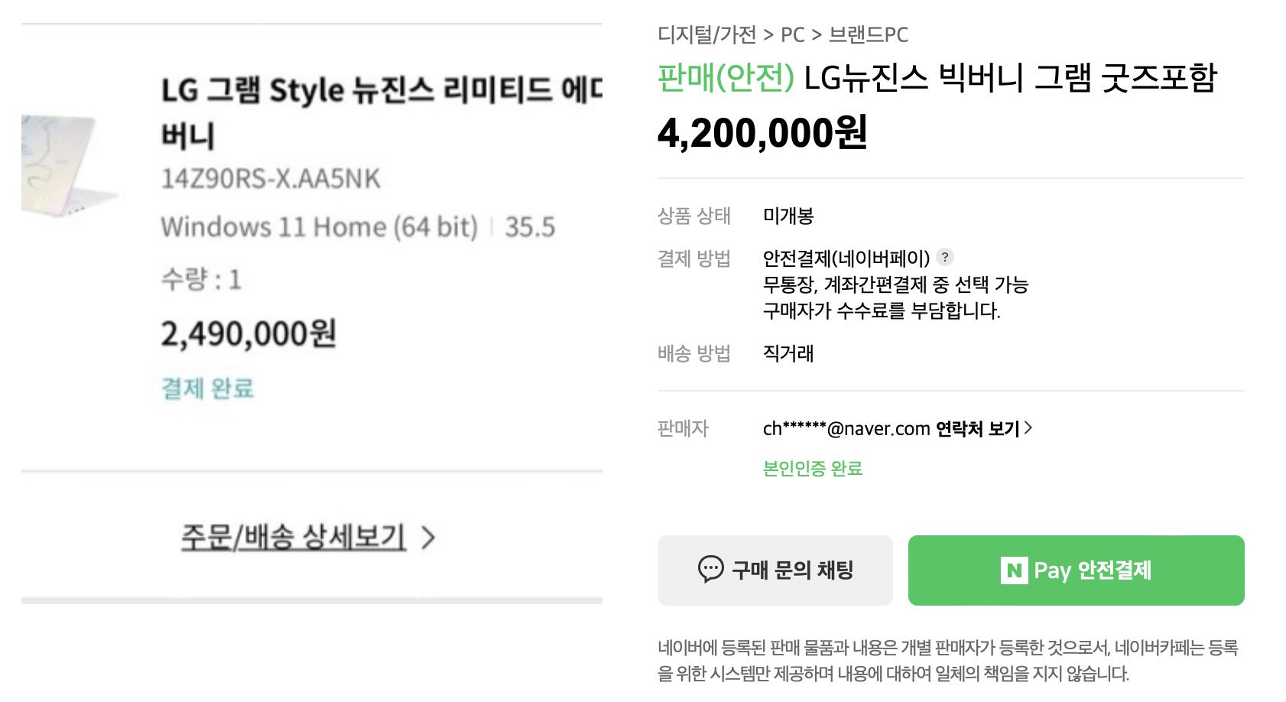Click the green 판매(안전) label
1286x702 pixels.
tap(726, 78)
